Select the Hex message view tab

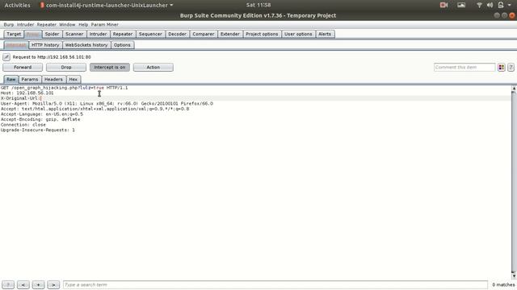pos(74,79)
